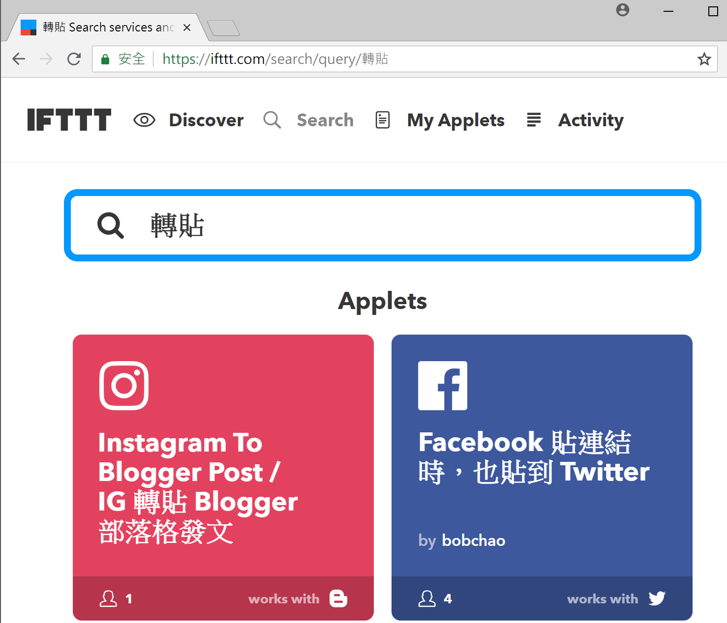Image resolution: width=727 pixels, height=623 pixels.
Task: Reload the IFTTT search page
Action: pyautogui.click(x=74, y=59)
